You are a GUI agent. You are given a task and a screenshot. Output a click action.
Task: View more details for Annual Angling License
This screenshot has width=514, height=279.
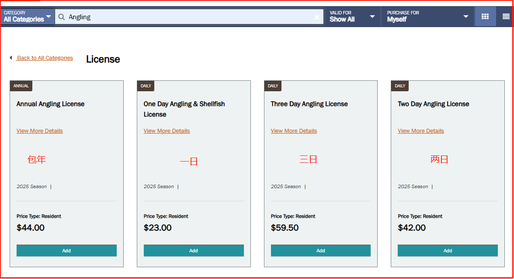40,131
